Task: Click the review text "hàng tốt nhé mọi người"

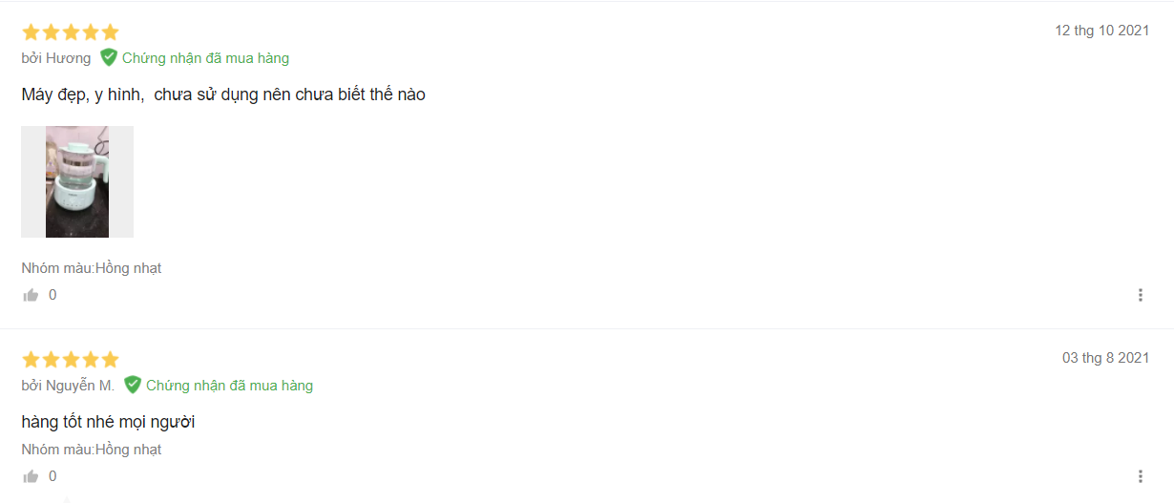Action: click(x=108, y=422)
